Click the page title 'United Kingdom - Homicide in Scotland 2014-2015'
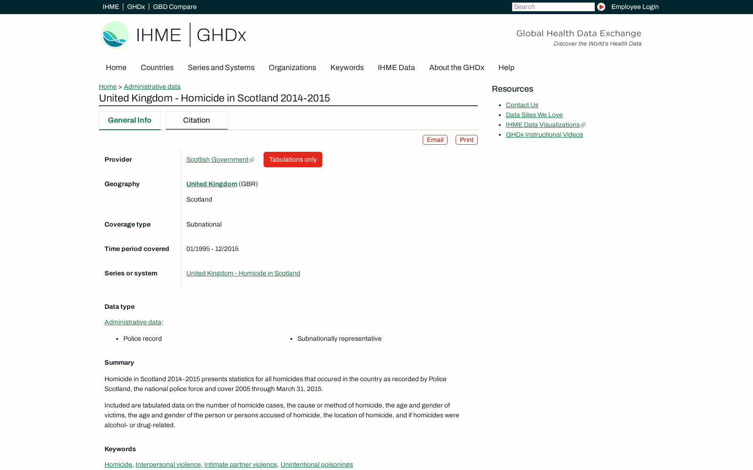 [214, 98]
